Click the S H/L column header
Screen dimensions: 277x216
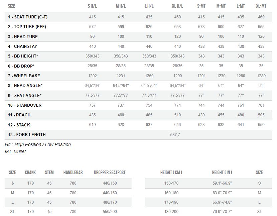pyautogui.click(x=93, y=6)
